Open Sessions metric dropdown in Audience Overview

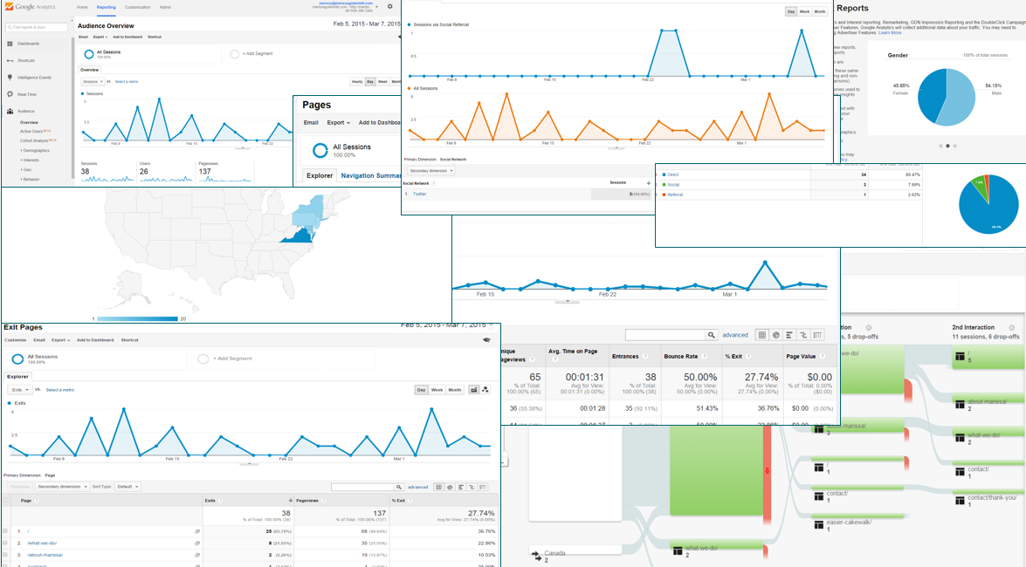(x=93, y=82)
